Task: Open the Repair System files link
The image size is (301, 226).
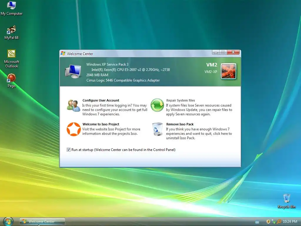Action: [x=180, y=100]
